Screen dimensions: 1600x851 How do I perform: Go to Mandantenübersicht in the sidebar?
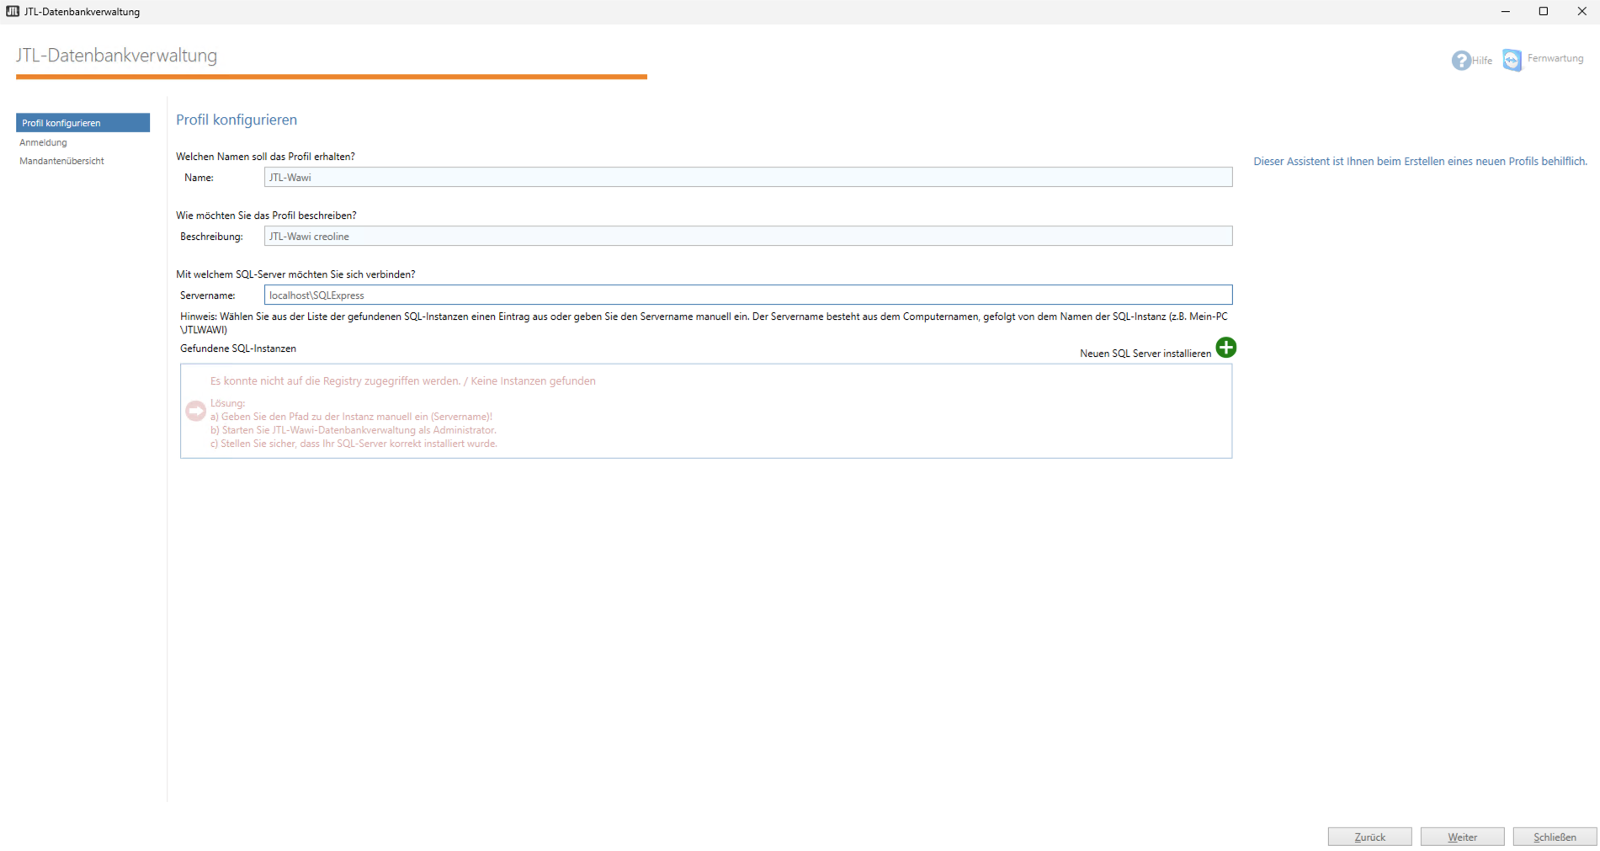tap(61, 161)
